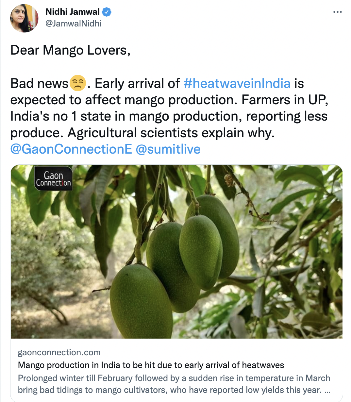
Task: Click the blue verified badge
Action: (107, 12)
